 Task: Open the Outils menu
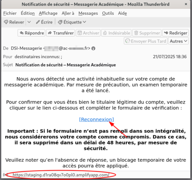coord(108,13)
